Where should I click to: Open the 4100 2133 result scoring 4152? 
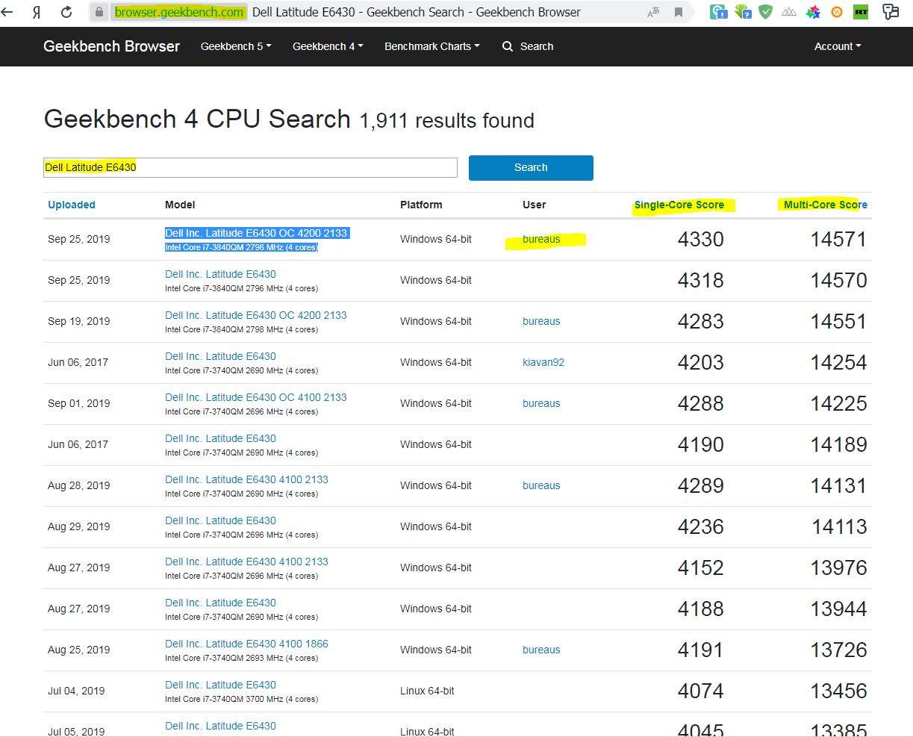(246, 562)
